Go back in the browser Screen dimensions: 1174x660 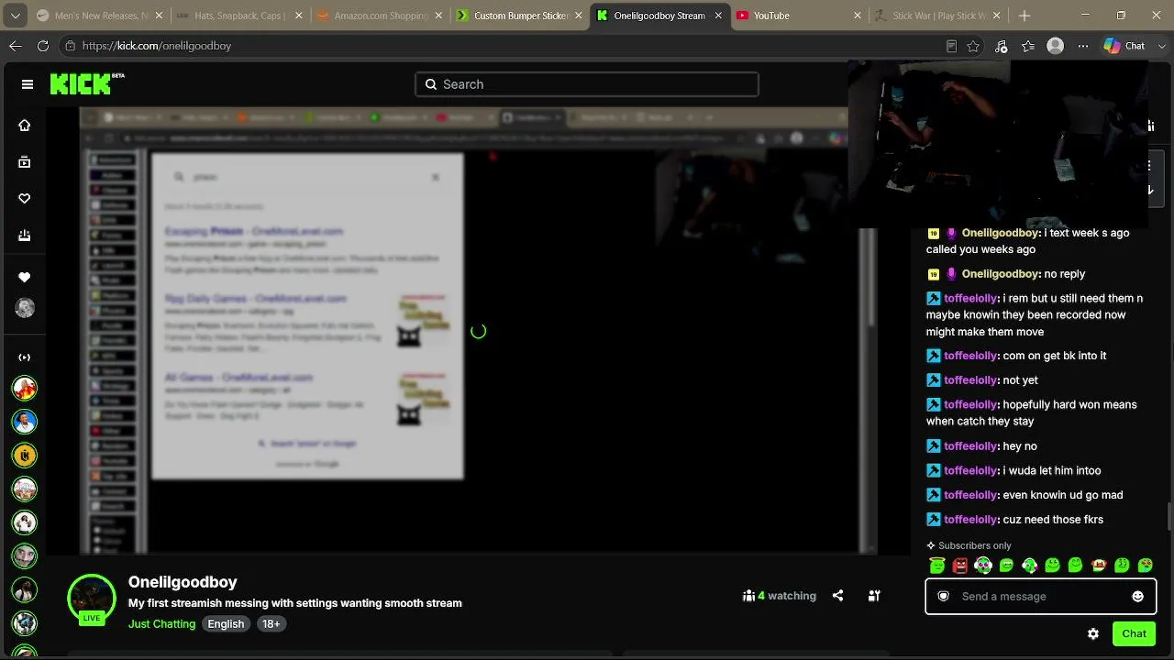[16, 46]
